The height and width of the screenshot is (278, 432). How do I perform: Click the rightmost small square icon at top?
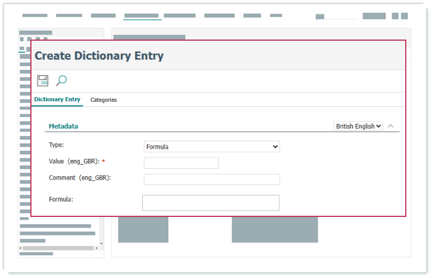[405, 16]
